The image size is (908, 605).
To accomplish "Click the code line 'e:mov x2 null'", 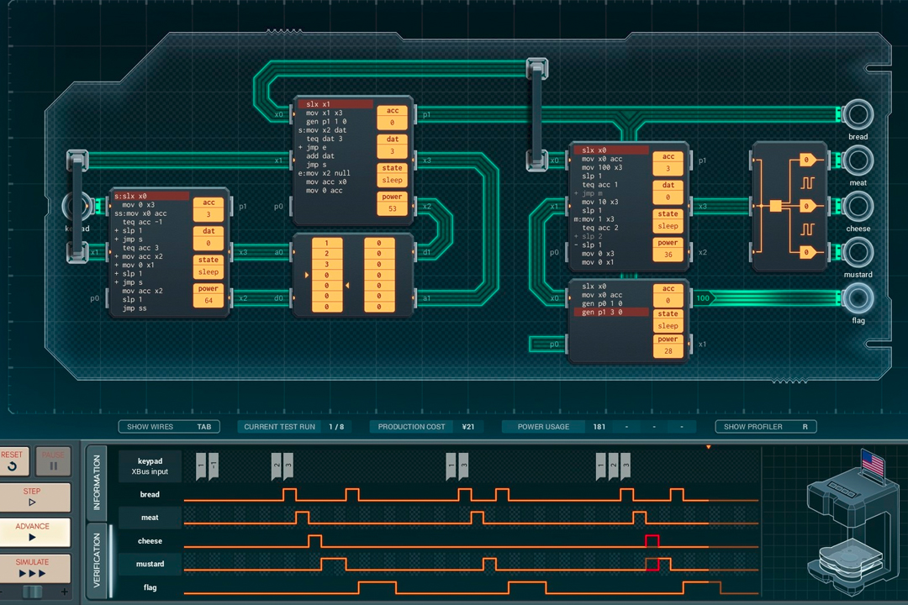I will pos(325,173).
